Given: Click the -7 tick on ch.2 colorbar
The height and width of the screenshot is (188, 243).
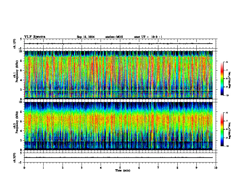Looking at the screenshot, I should click(x=227, y=121).
